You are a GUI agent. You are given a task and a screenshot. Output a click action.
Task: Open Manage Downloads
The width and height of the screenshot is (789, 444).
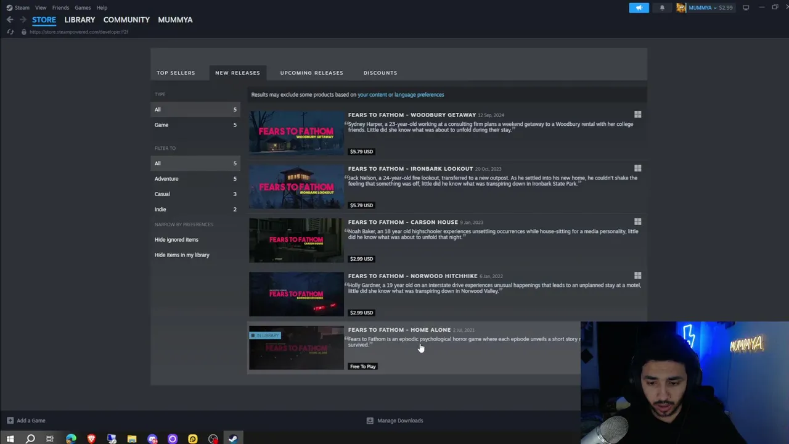pos(394,421)
